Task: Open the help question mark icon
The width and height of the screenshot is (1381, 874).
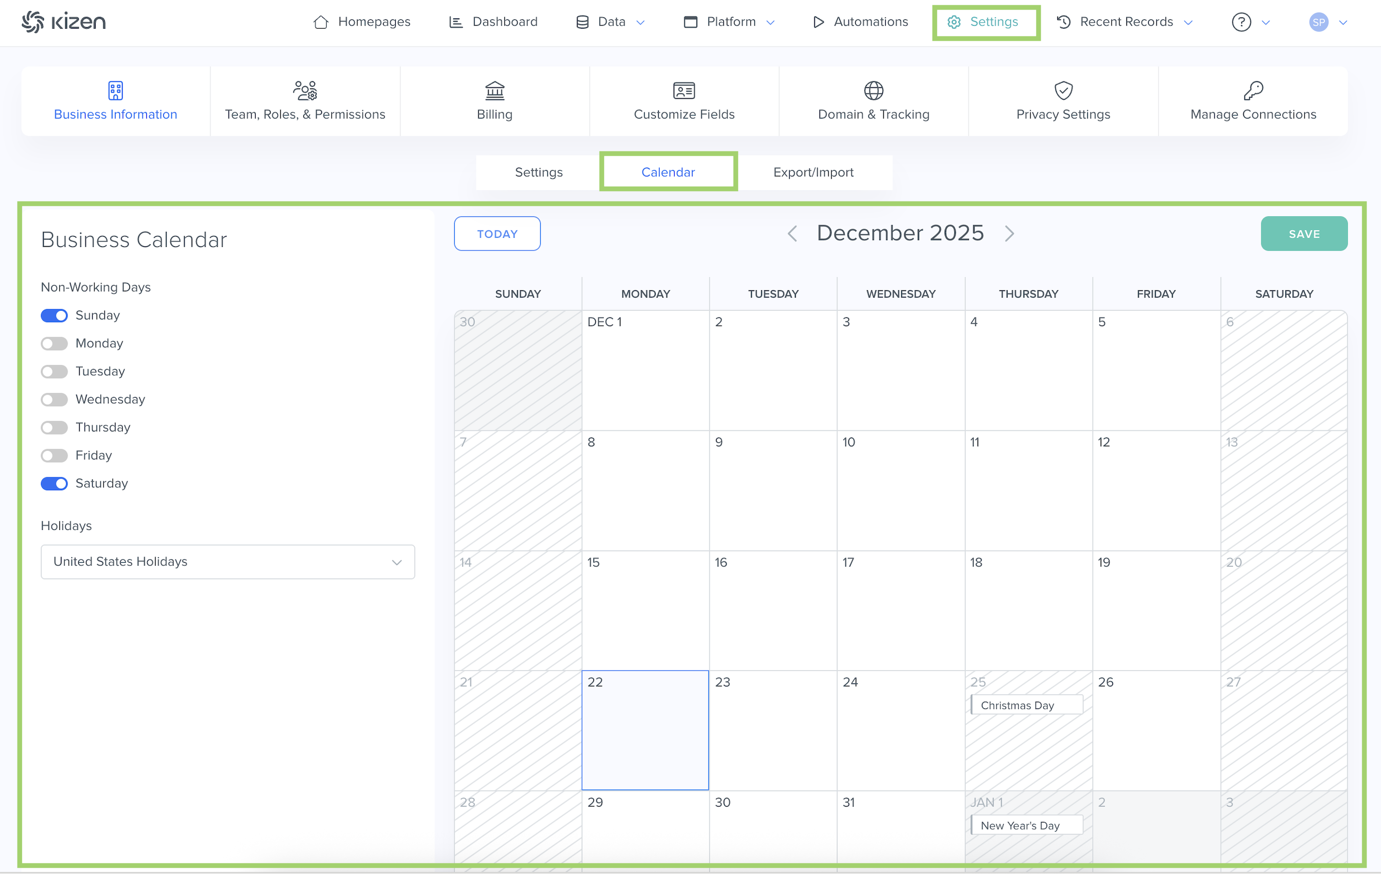Action: [1241, 22]
